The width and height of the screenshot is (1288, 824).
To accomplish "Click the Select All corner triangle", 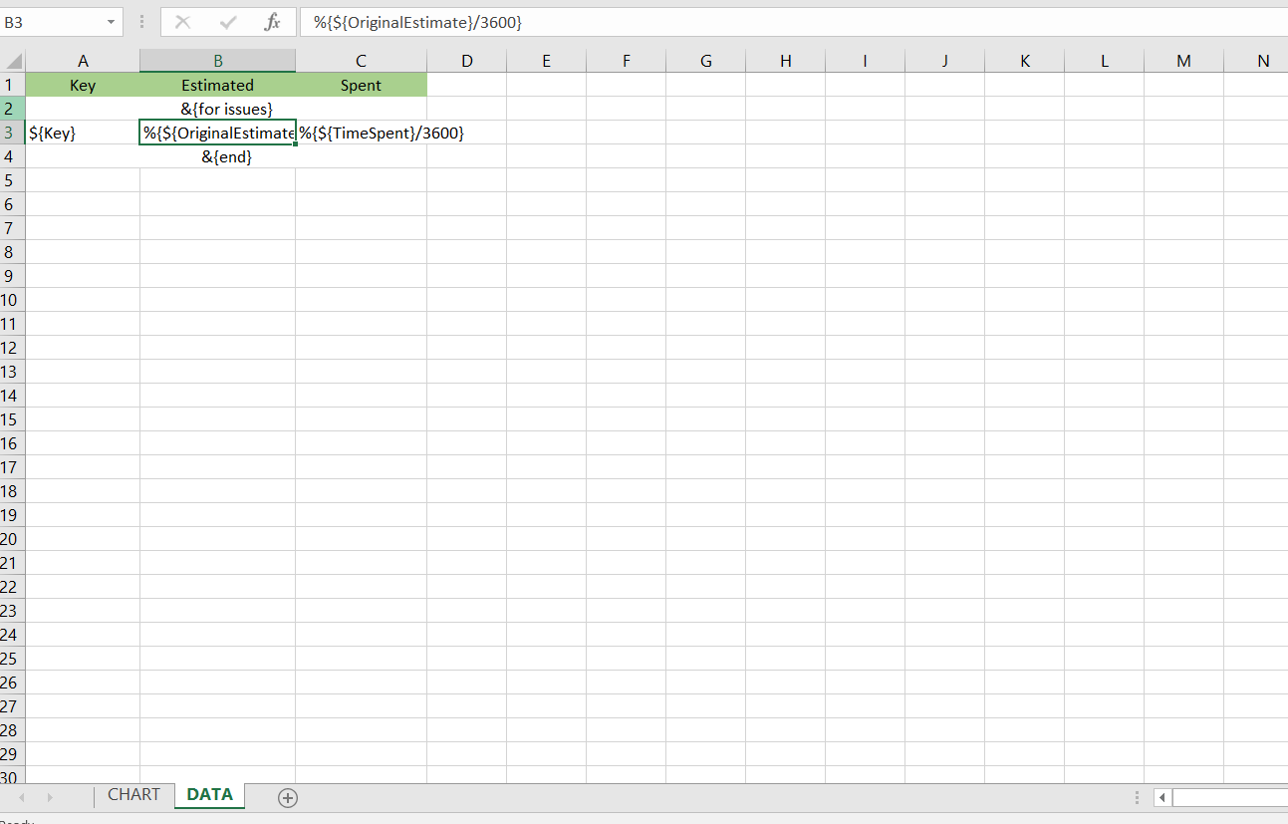I will coord(13,61).
